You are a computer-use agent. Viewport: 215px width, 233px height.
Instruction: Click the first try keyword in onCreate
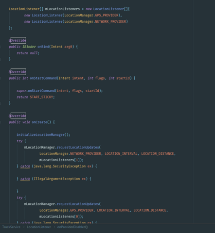(19, 141)
